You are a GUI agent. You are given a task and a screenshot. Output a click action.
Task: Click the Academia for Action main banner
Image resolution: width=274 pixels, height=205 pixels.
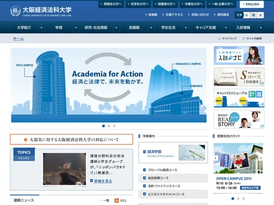tap(109, 85)
